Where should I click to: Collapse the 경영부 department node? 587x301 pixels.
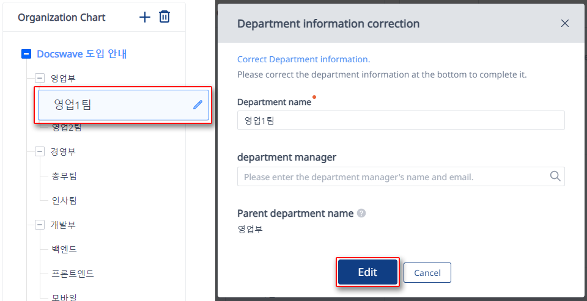[40, 152]
